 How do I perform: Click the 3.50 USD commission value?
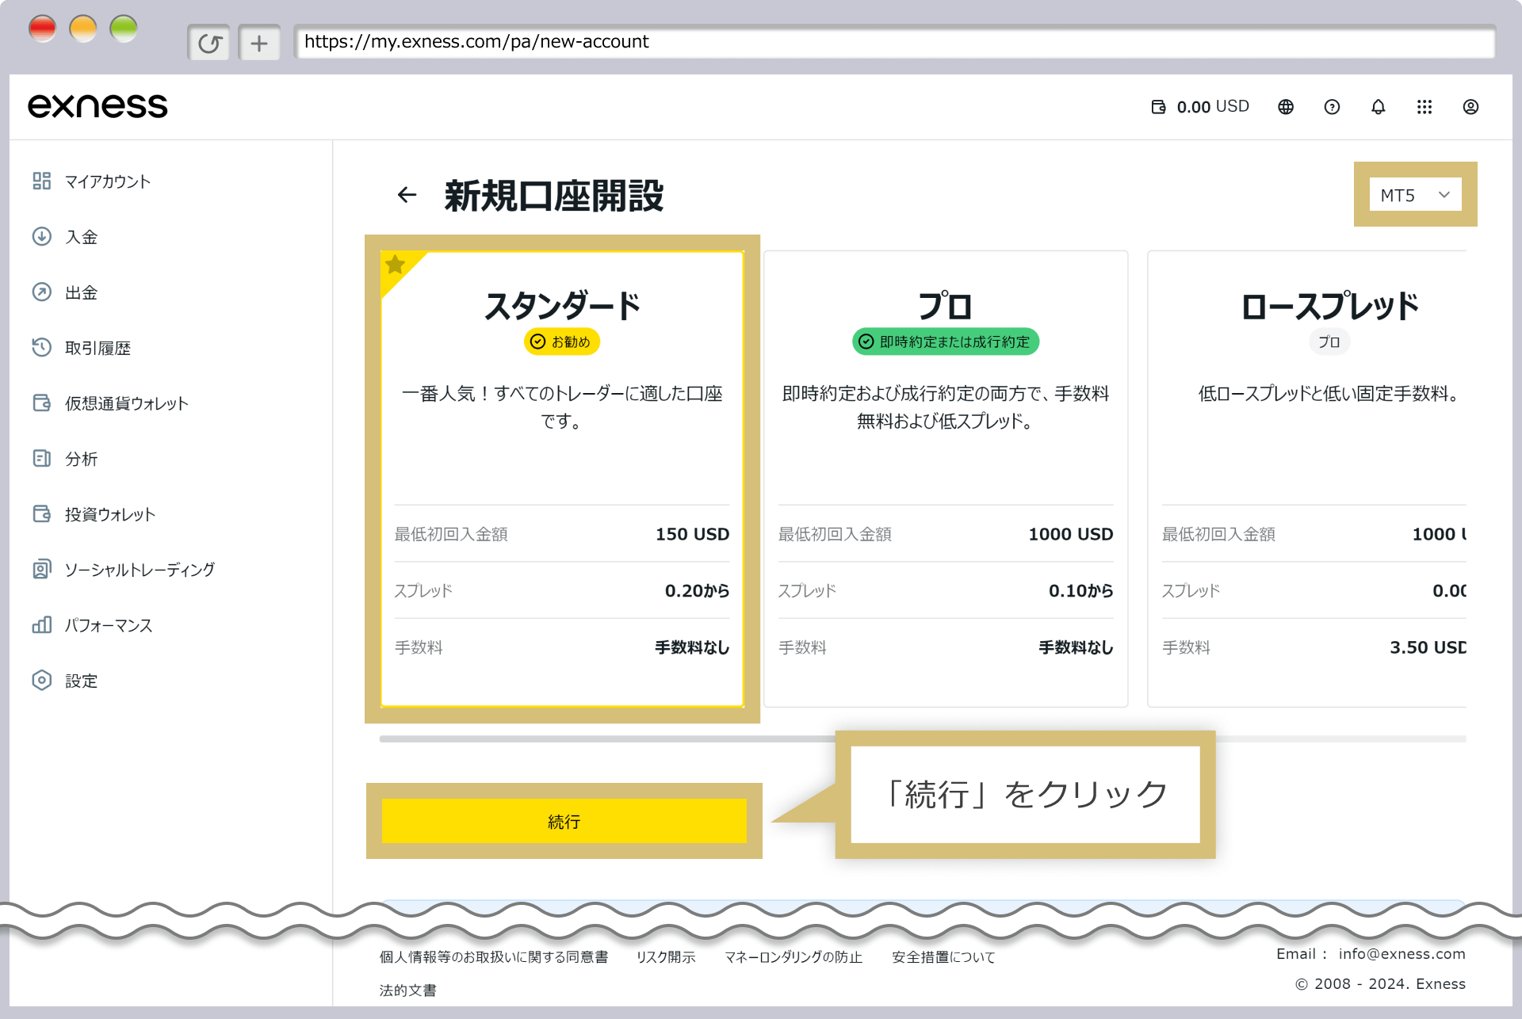[1428, 647]
